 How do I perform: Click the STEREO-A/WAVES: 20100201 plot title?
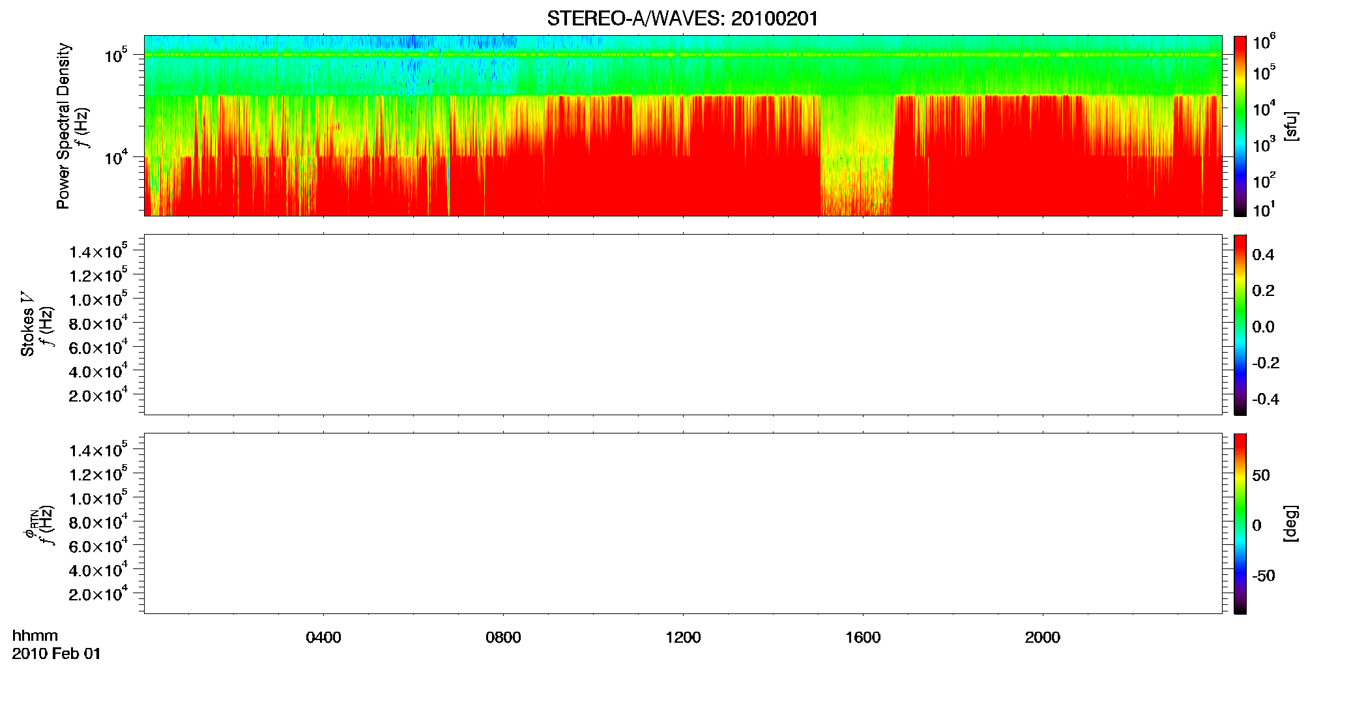coord(682,18)
